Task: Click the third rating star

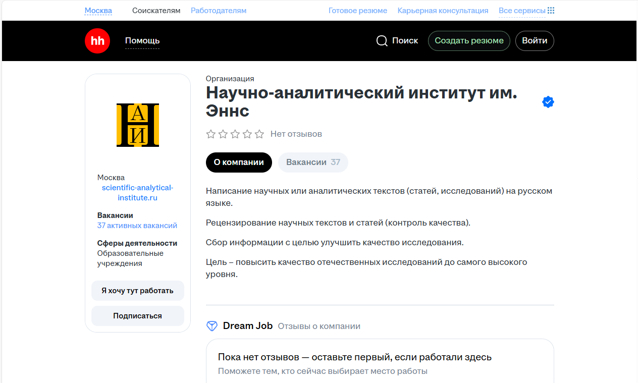Action: click(235, 134)
